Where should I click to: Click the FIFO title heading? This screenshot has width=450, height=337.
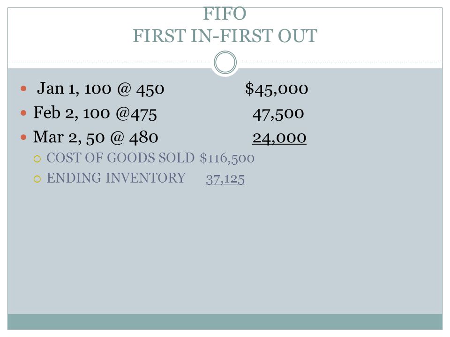(225, 14)
